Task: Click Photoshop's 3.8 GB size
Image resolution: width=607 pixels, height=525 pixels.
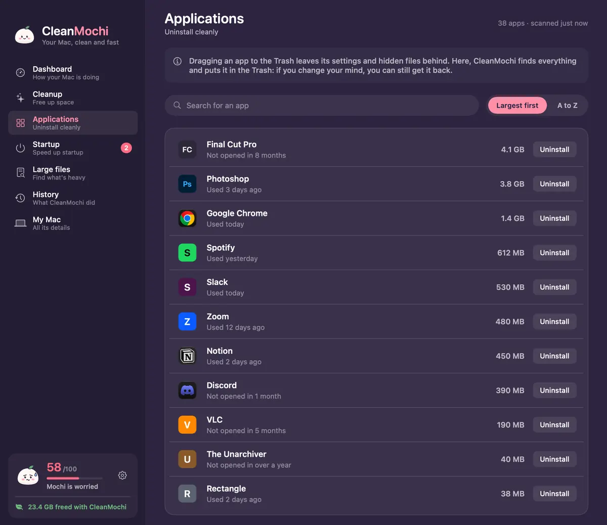Action: (512, 184)
